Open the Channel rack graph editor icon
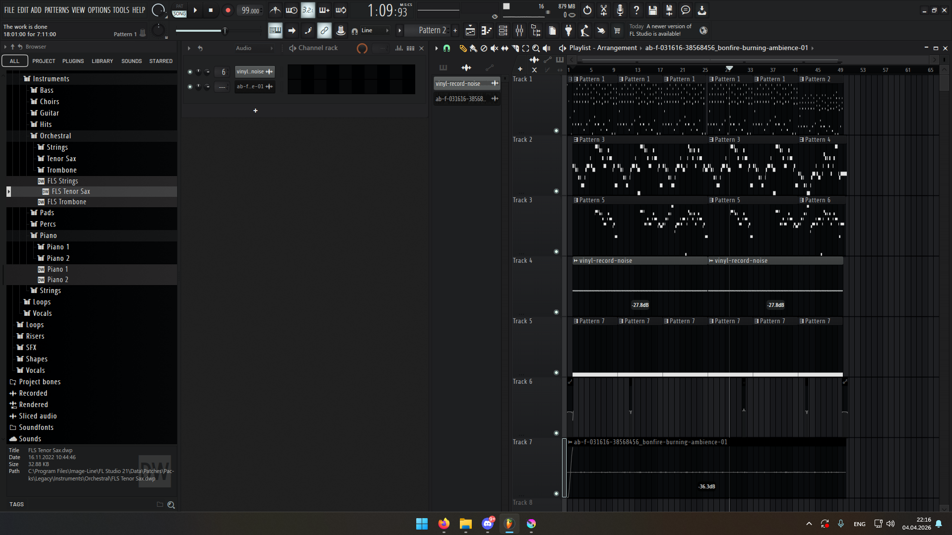This screenshot has width=952, height=535. [x=399, y=48]
